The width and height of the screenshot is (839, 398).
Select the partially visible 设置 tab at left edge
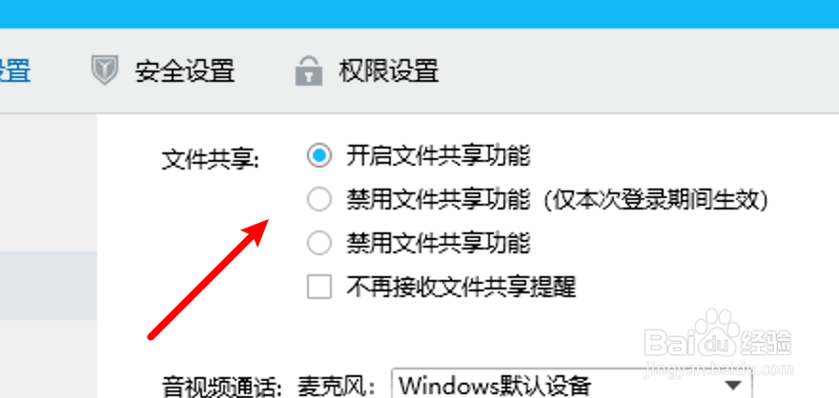click(x=14, y=70)
